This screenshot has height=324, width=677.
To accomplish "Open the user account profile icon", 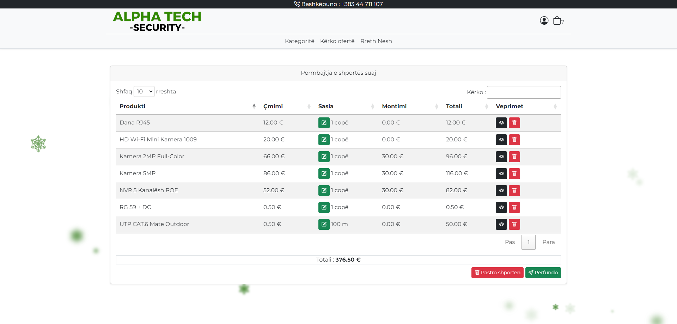I will pyautogui.click(x=544, y=21).
